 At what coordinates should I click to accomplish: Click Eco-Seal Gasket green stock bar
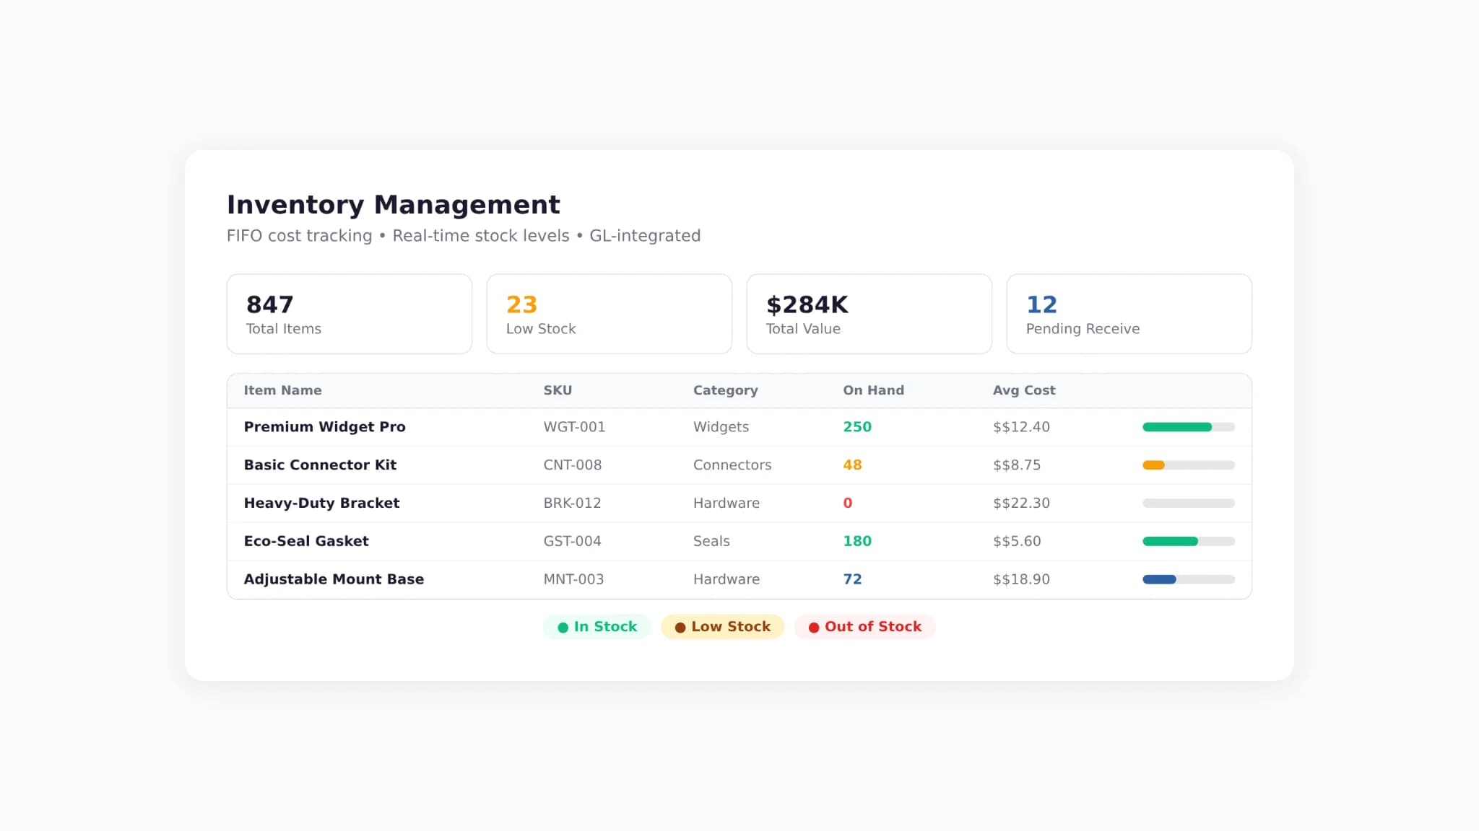click(1188, 541)
